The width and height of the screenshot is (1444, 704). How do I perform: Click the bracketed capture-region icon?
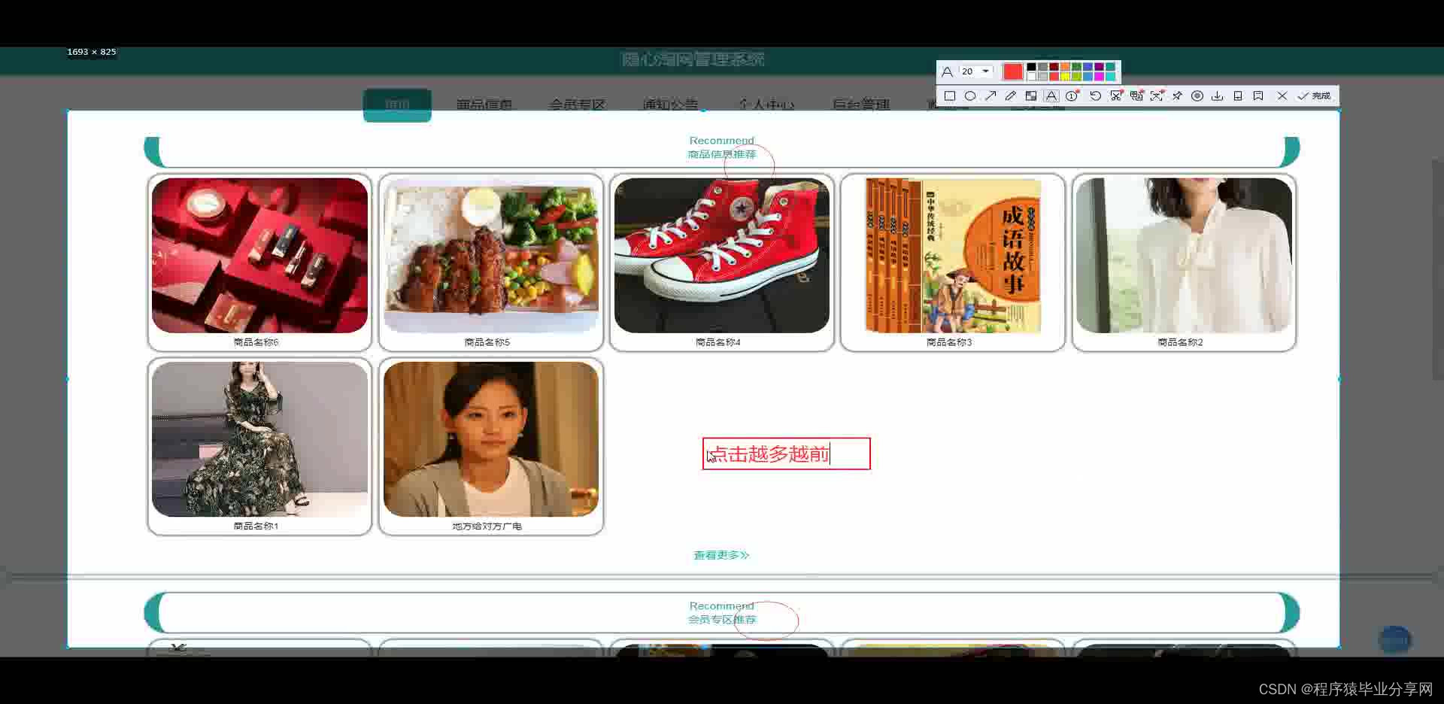1157,96
